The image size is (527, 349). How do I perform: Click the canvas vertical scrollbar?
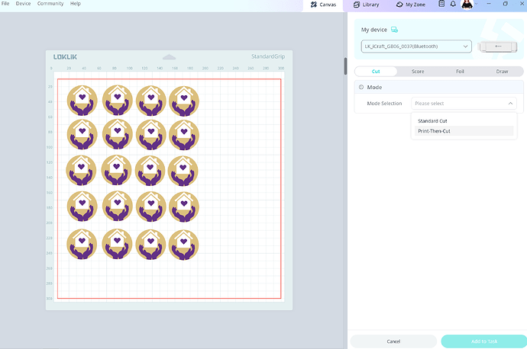coord(345,66)
